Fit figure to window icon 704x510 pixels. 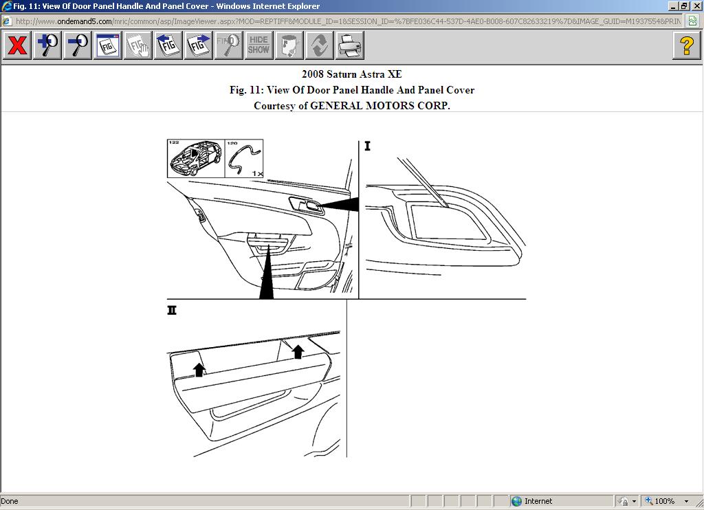point(108,45)
